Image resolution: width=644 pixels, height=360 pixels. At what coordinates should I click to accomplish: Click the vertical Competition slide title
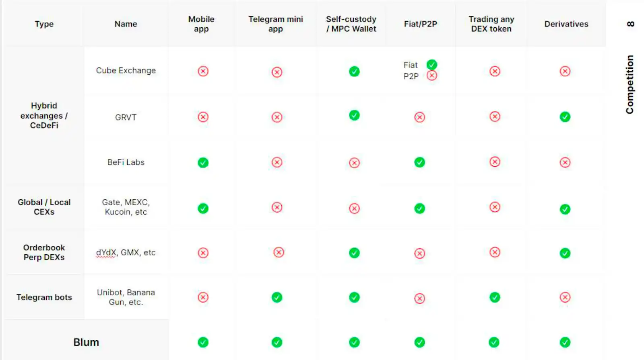630,84
